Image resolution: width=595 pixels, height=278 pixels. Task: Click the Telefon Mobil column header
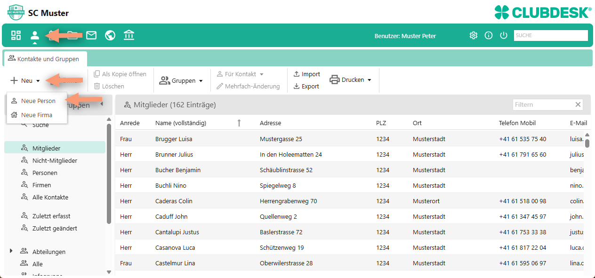[517, 123]
